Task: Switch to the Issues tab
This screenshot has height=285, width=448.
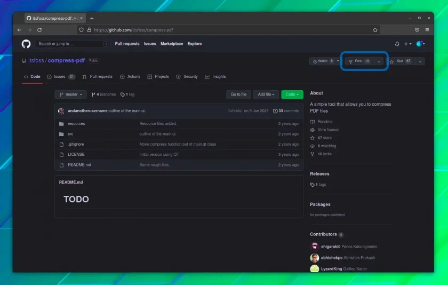Action: click(61, 77)
